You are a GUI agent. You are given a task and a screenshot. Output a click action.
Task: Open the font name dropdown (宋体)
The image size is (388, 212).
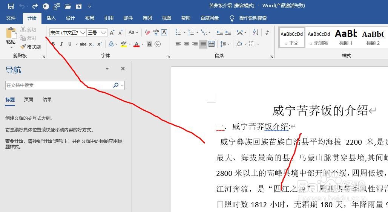[83, 33]
